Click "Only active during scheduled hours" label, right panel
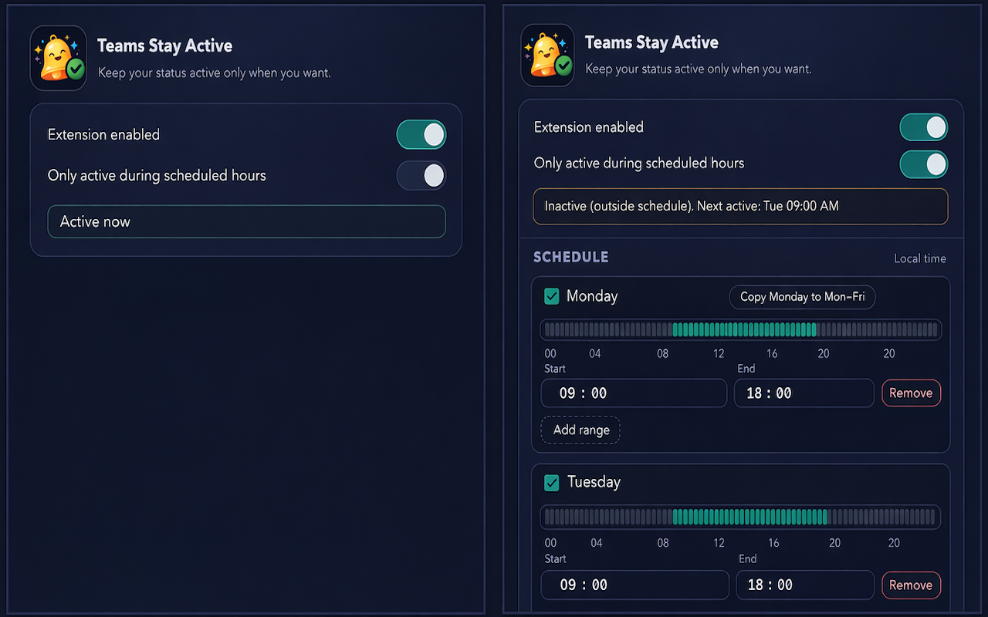Image resolution: width=988 pixels, height=617 pixels. click(x=639, y=164)
